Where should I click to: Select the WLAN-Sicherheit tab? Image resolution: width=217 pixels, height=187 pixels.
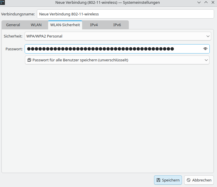[x=65, y=25]
